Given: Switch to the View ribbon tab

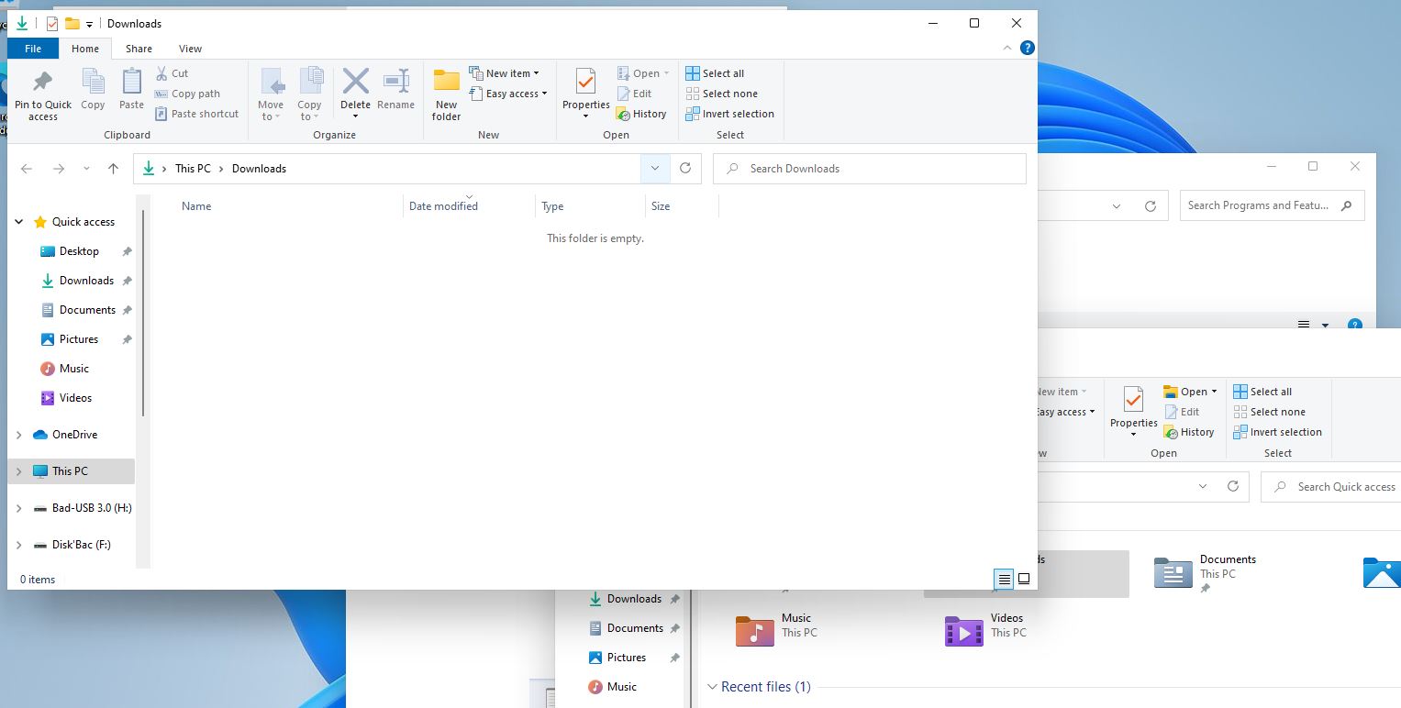Looking at the screenshot, I should pyautogui.click(x=190, y=49).
